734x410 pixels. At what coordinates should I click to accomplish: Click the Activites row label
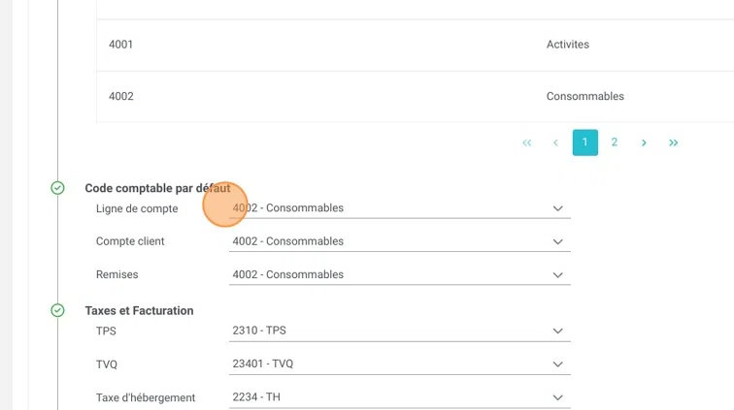[568, 45]
